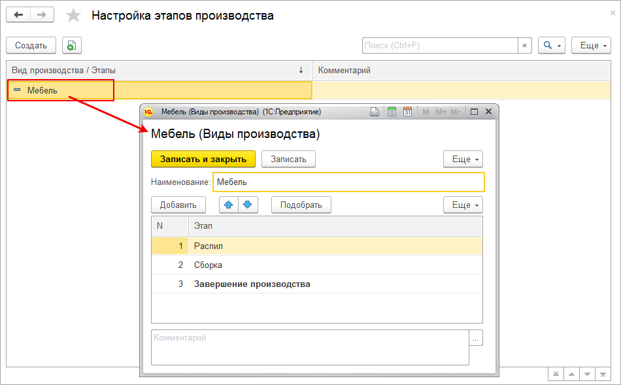Jump to list end with bottom arrow
This screenshot has height=385, width=621.
[604, 374]
